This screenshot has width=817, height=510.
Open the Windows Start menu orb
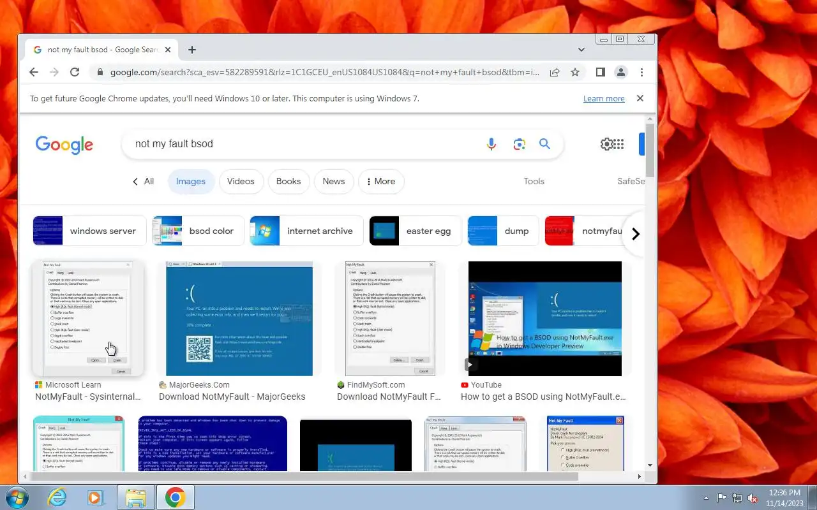point(17,497)
